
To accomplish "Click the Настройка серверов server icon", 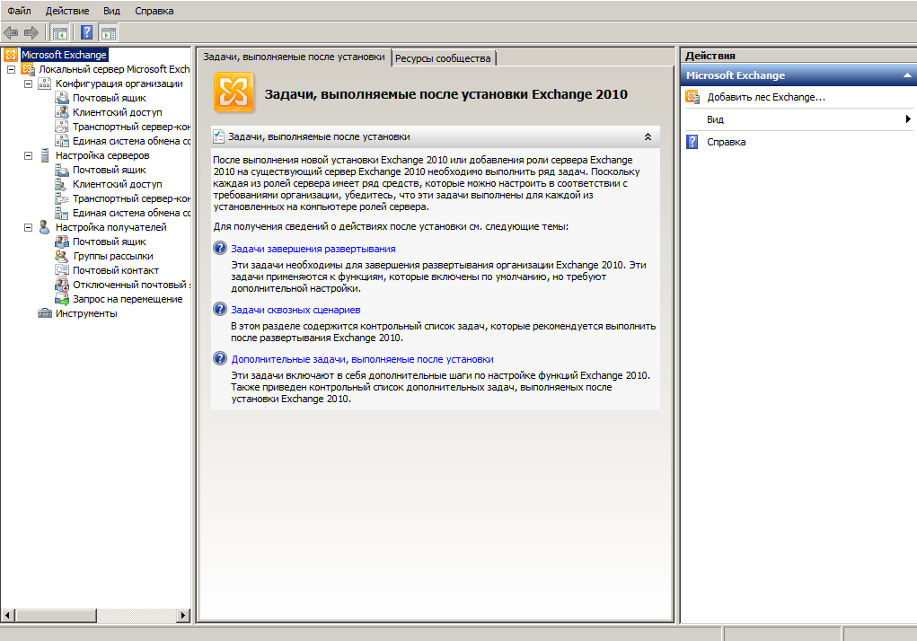I will [44, 155].
